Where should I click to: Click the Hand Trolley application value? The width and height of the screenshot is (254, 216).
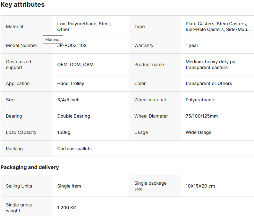coord(71,83)
